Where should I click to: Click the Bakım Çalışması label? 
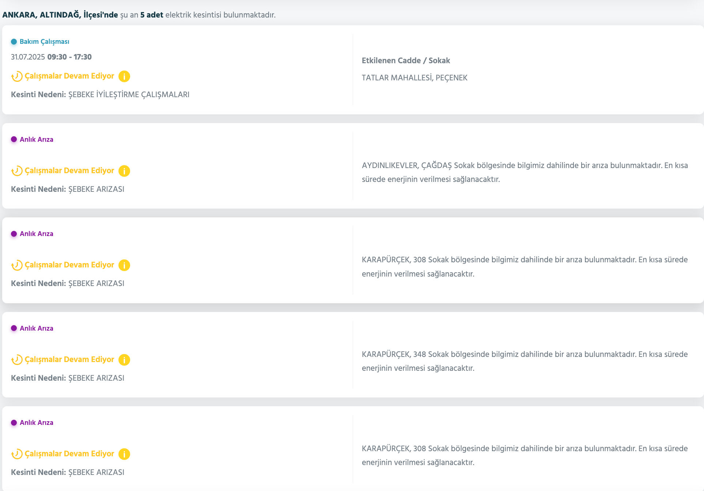tap(44, 42)
